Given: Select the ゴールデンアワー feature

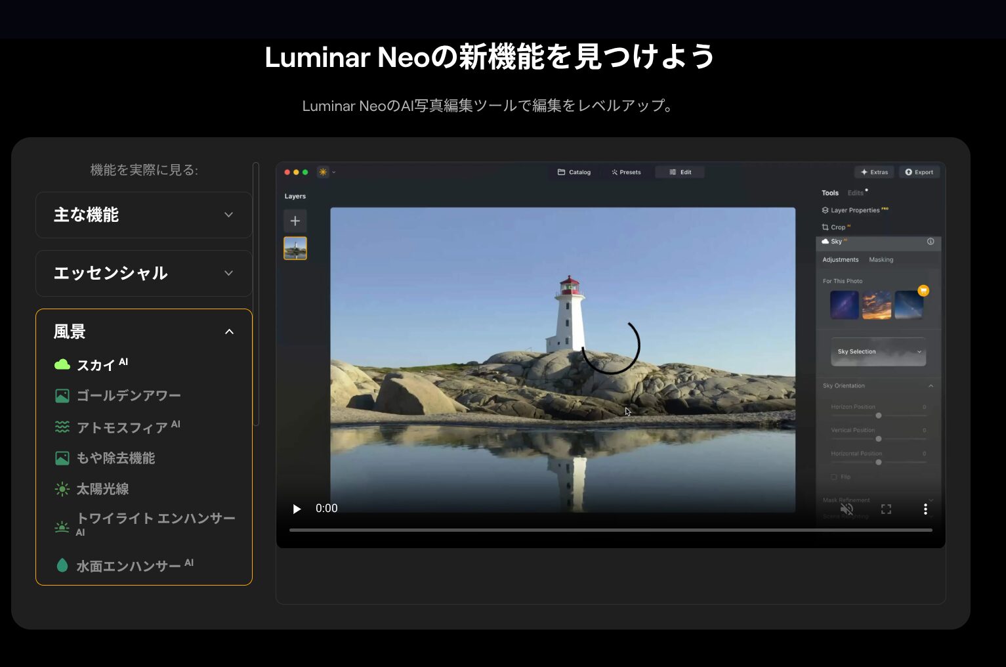Looking at the screenshot, I should (118, 396).
